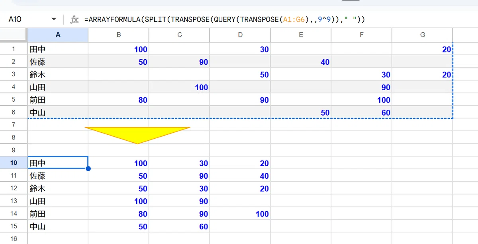Select row 6 header

pos(14,112)
